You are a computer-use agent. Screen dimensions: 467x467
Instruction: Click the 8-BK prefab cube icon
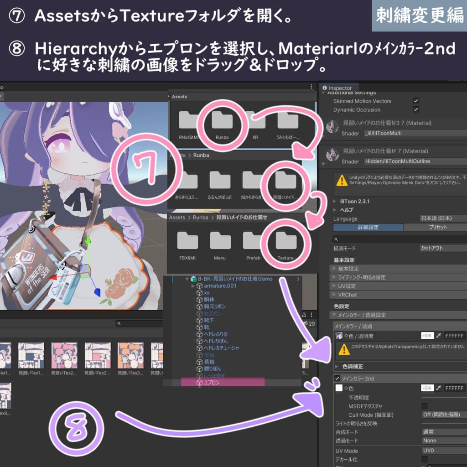tap(193, 279)
